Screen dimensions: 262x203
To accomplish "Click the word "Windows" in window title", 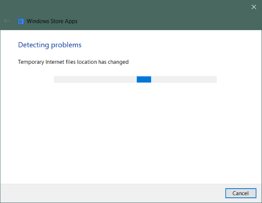I will [x=37, y=21].
